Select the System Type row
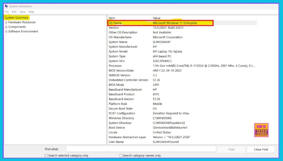Image resolution: width=283 pixels, height=161 pixels. [x=182, y=56]
